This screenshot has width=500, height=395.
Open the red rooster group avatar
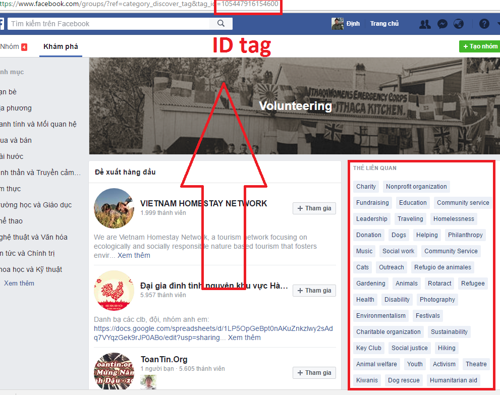tap(114, 291)
